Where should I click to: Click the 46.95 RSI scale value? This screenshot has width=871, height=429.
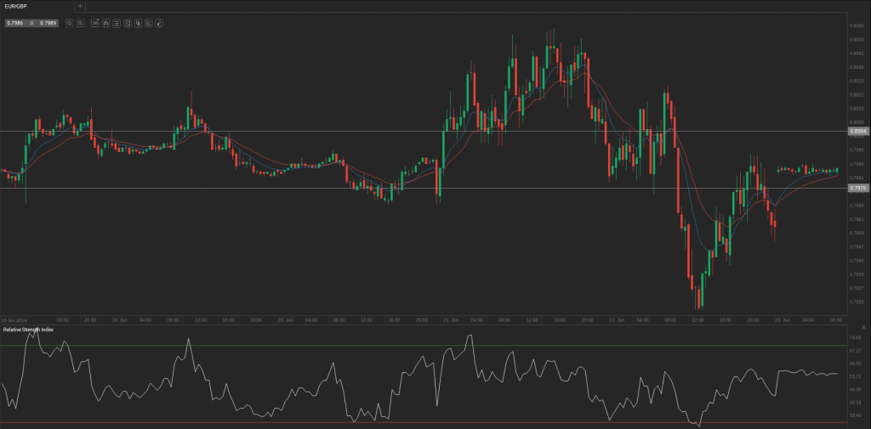[857, 389]
